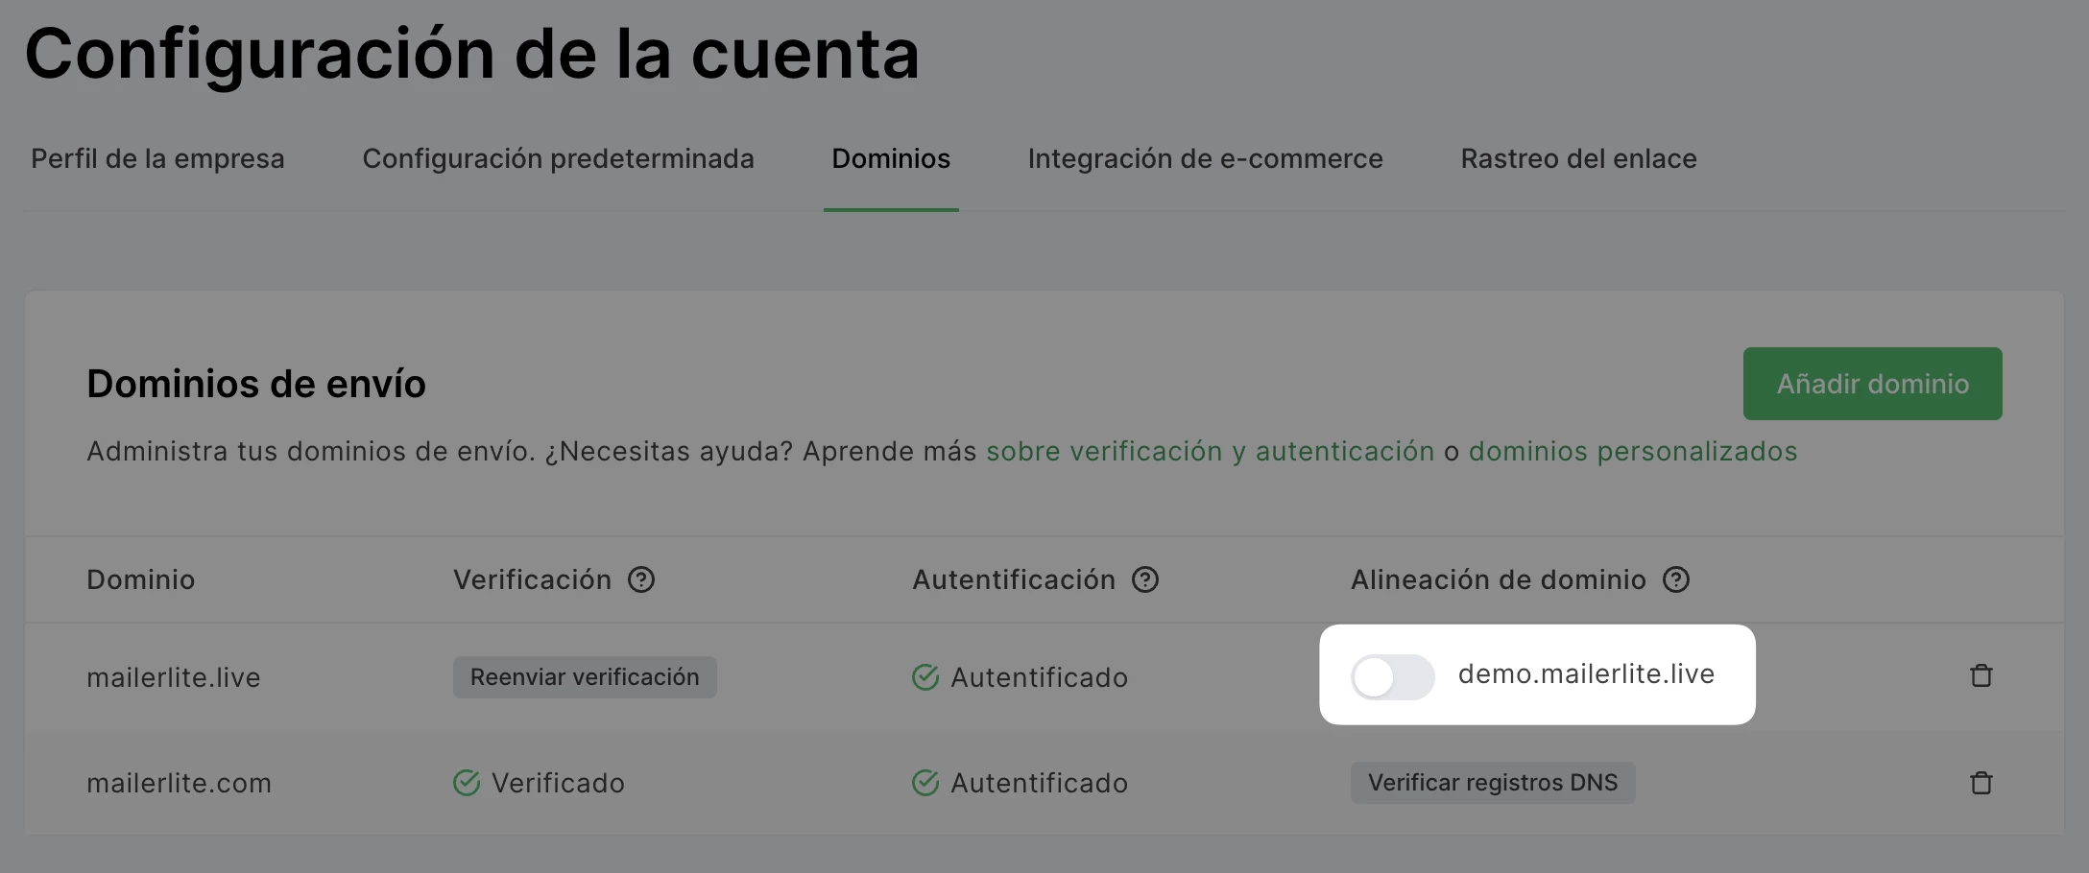
Task: Follow the dominios personalizados link
Action: [1632, 452]
